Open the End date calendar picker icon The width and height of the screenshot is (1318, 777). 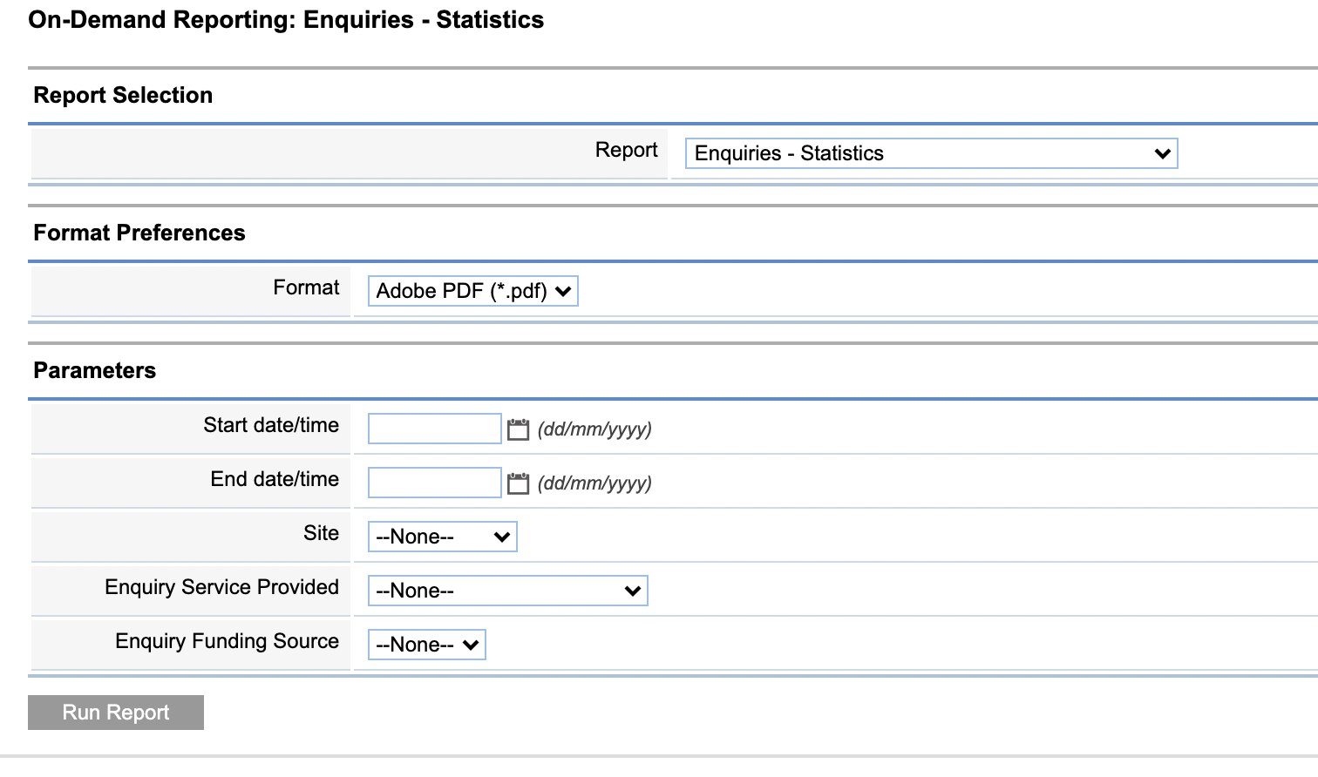pos(518,483)
